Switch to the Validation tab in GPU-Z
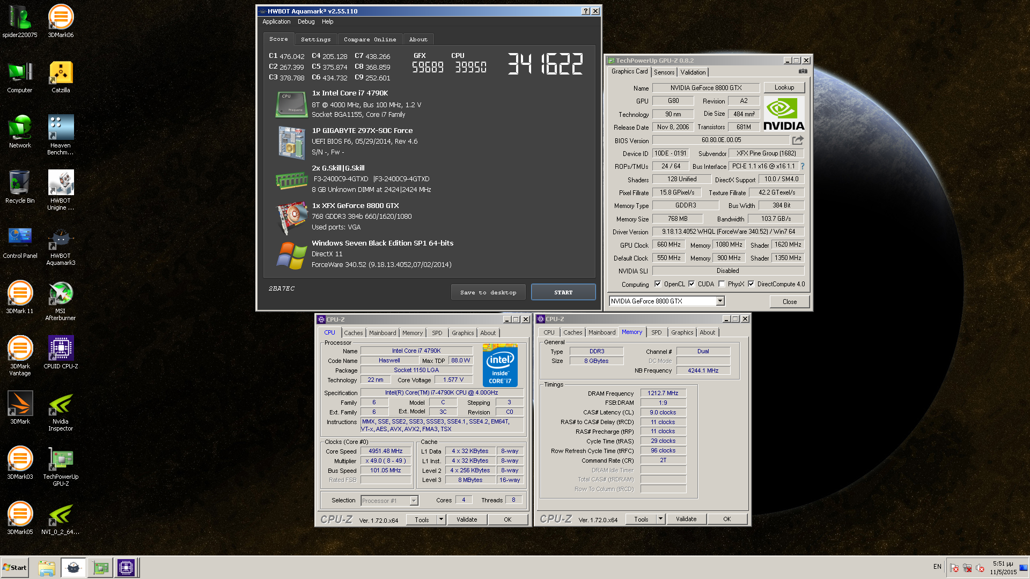 click(693, 72)
